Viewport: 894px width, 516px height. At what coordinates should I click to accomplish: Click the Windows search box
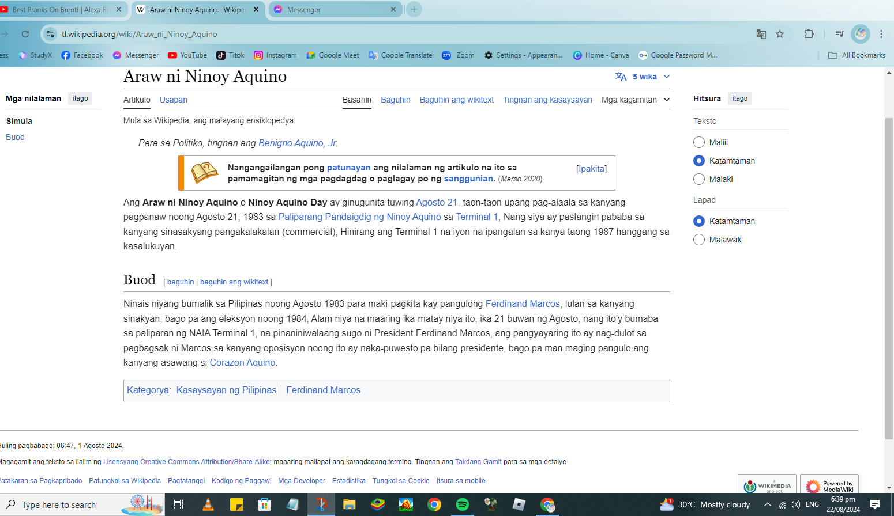point(82,504)
